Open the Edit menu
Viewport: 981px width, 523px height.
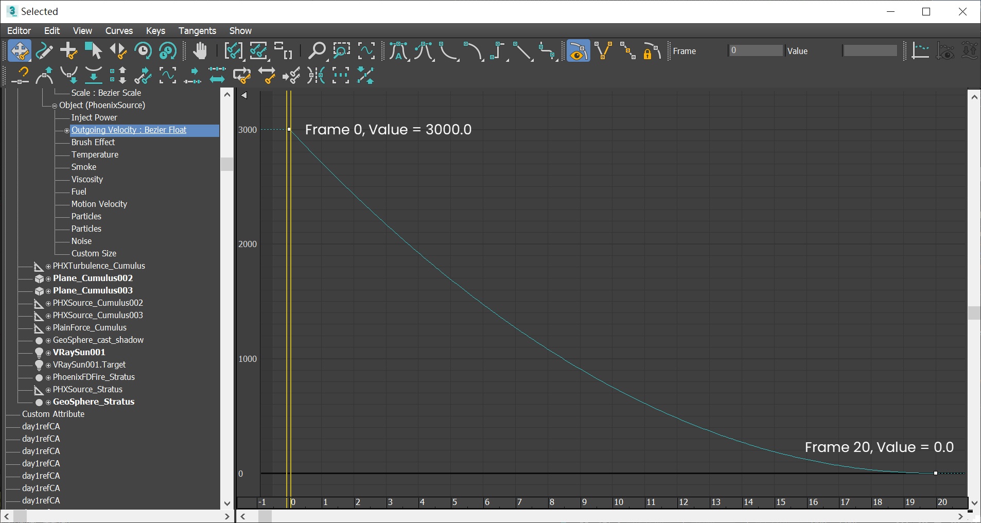pyautogui.click(x=52, y=31)
